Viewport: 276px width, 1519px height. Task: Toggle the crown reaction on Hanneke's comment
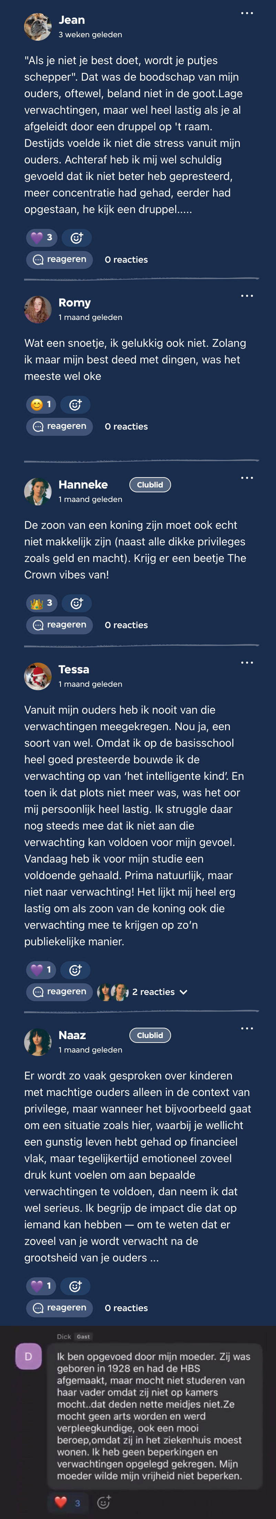pyautogui.click(x=42, y=603)
